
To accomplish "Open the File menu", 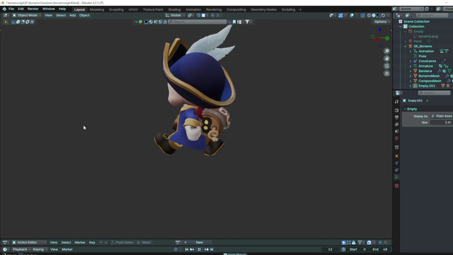I will coord(11,9).
